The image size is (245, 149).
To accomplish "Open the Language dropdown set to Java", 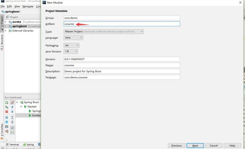I will click(x=73, y=37).
